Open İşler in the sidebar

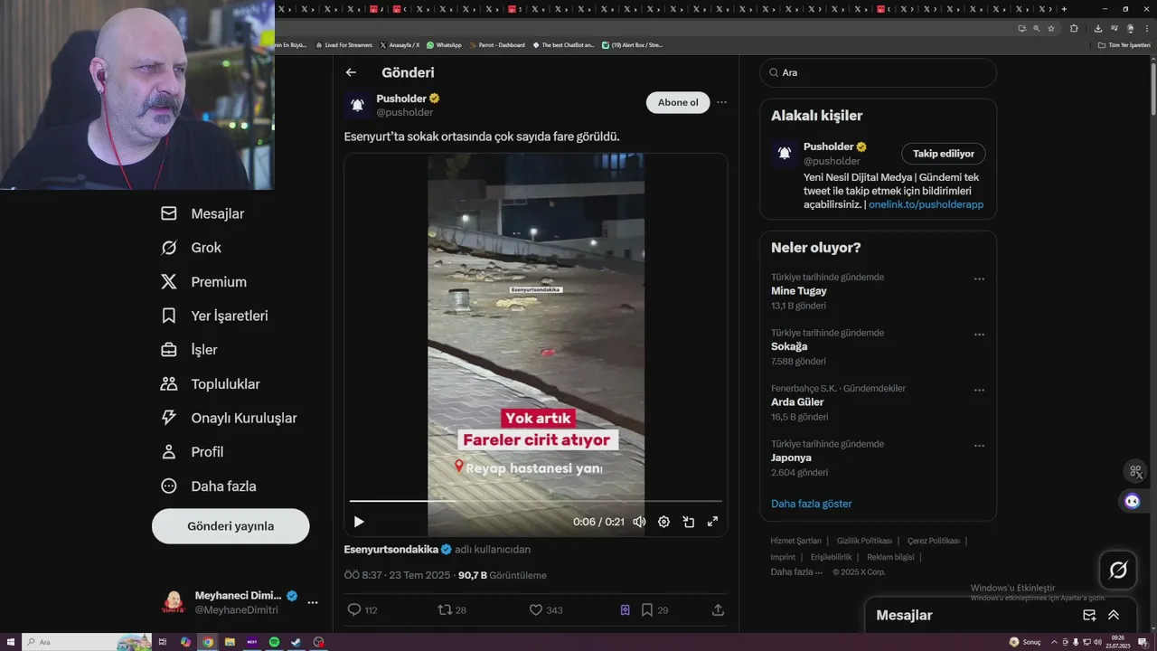point(189,350)
